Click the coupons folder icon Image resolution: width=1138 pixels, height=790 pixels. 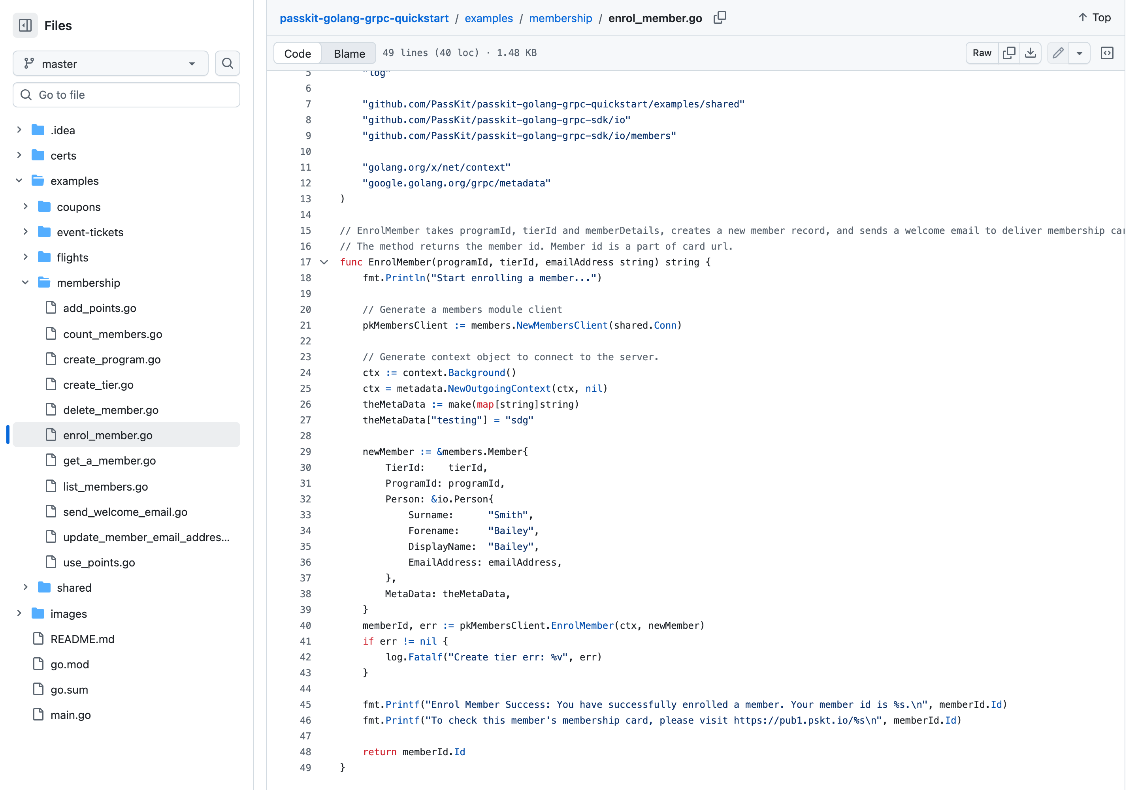(x=45, y=207)
